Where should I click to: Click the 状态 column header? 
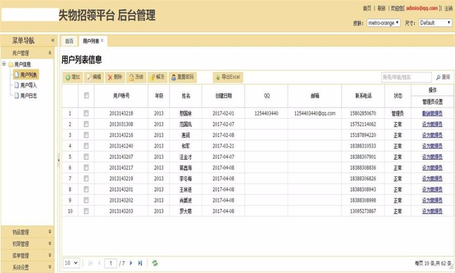398,96
